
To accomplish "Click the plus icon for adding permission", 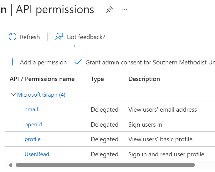I will click(x=13, y=62).
